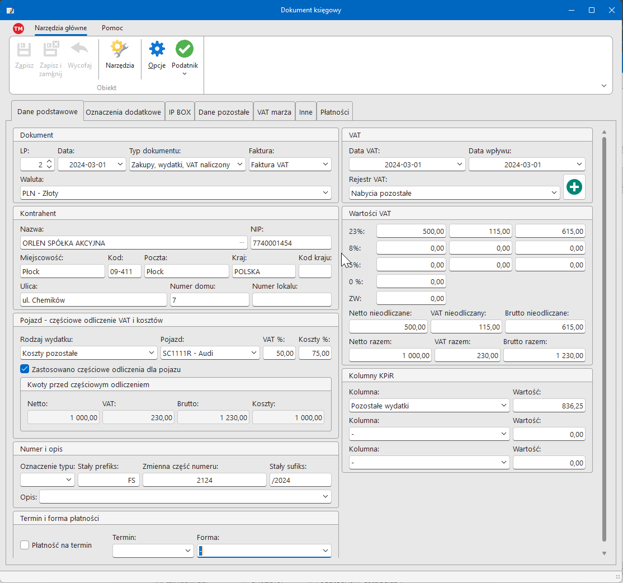
Task: Click the Wycofaj undo arrow icon
Action: (x=79, y=50)
